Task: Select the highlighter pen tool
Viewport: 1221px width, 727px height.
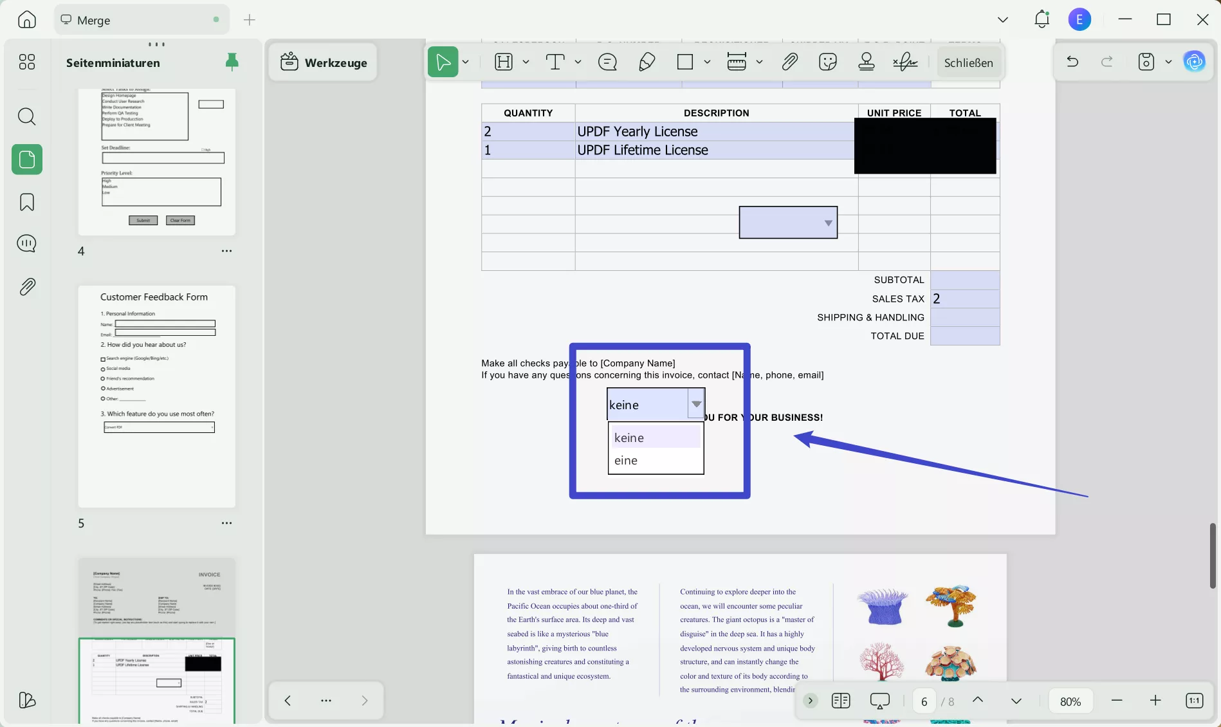Action: pos(647,61)
